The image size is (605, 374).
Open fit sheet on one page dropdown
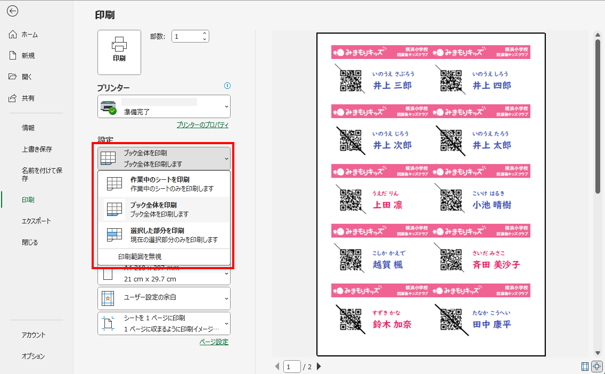click(x=164, y=323)
